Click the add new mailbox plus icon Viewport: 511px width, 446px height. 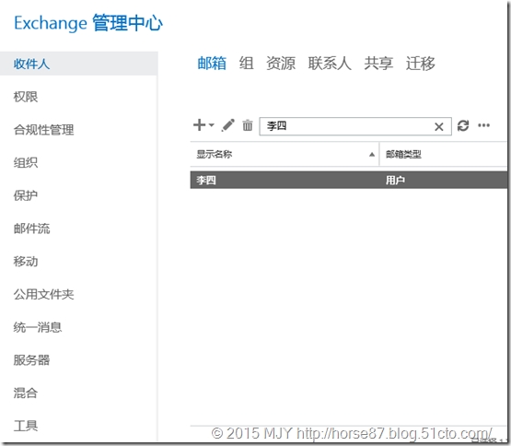pos(199,125)
